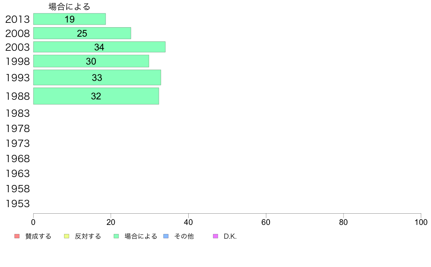
Task: Click the blue その他 legend swatch
Action: [166, 236]
